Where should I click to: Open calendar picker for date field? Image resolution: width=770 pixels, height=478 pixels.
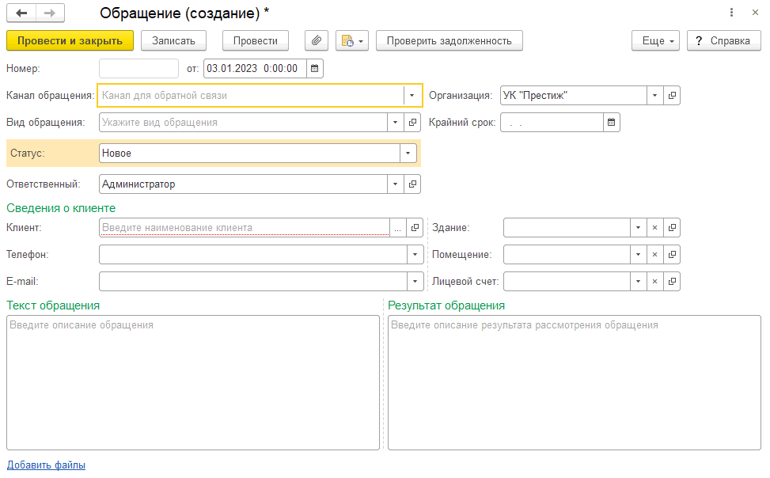pos(315,69)
